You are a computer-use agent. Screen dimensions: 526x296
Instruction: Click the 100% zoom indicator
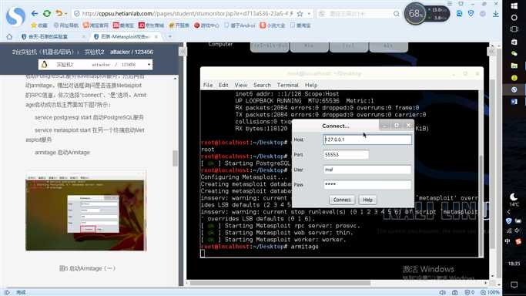coord(490,293)
